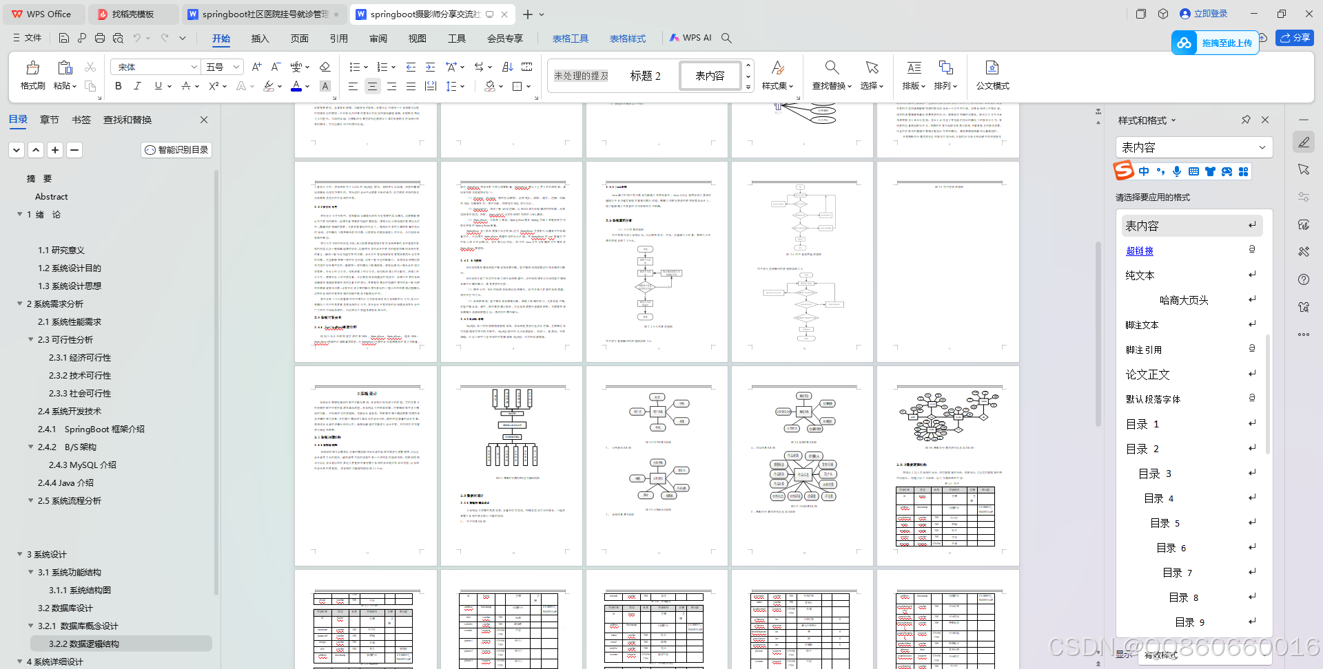
Task: Toggle right alignment
Action: (x=391, y=86)
